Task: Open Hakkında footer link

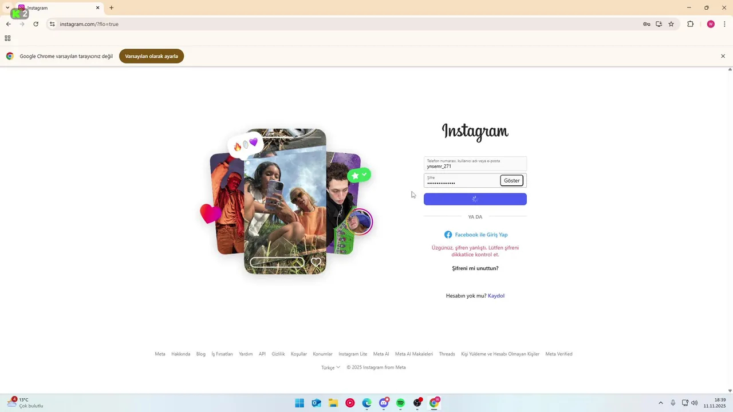Action: point(180,354)
